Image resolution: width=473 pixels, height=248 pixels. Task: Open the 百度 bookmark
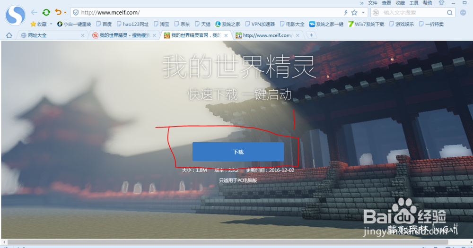click(x=104, y=24)
